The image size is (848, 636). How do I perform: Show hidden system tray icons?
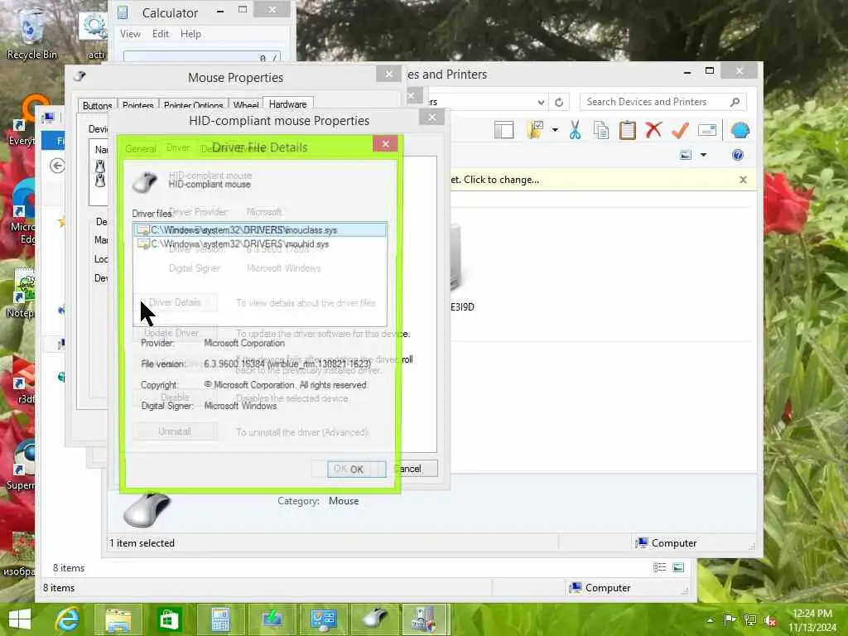pyautogui.click(x=710, y=619)
